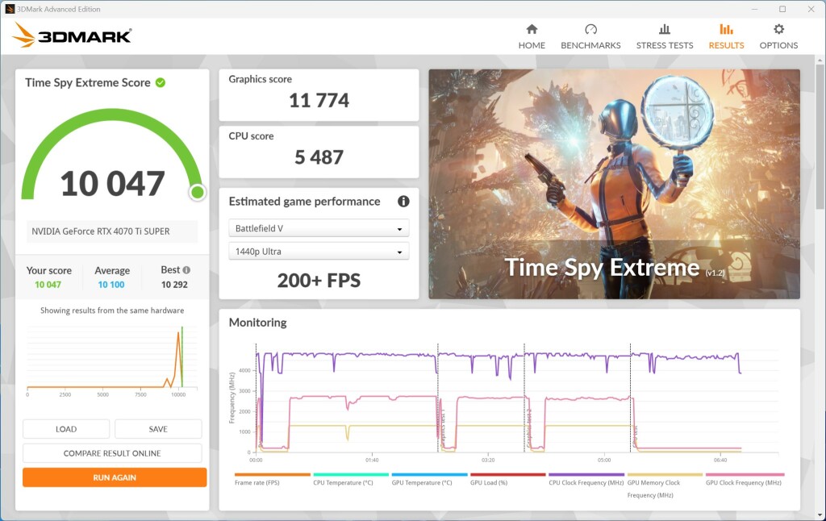Click the Benchmarks gauge icon
This screenshot has height=521, width=826.
pos(590,29)
